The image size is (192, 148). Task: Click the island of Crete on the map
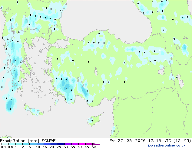34,111
